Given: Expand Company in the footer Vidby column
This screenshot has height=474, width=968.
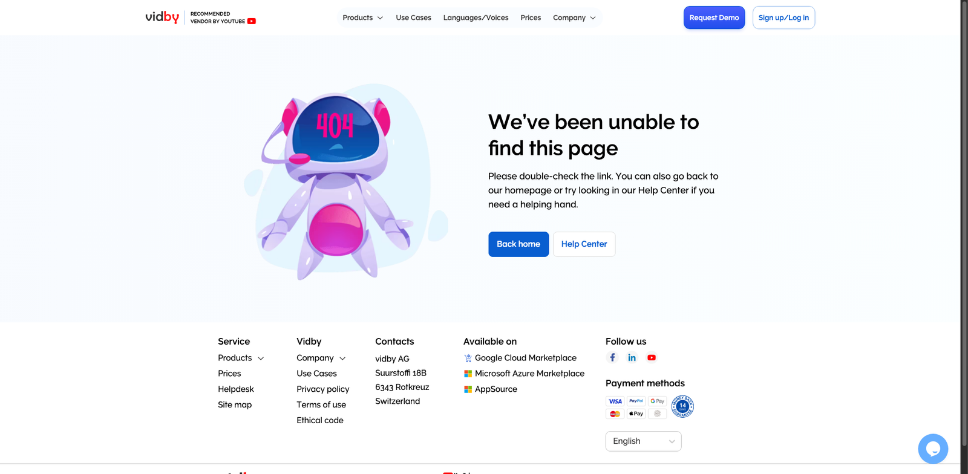Looking at the screenshot, I should click(x=321, y=358).
